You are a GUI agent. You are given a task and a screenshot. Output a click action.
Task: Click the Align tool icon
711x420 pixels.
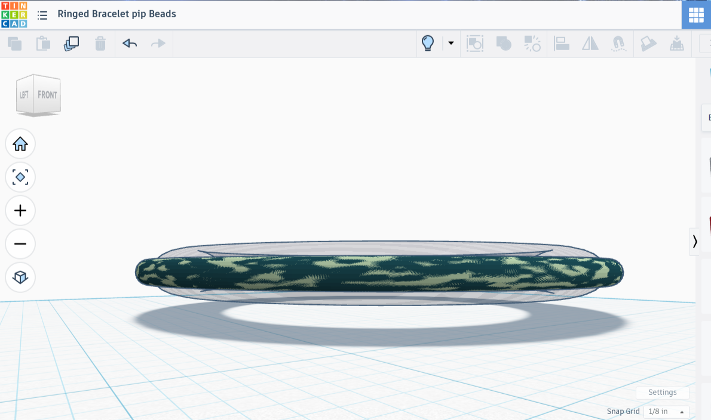click(562, 44)
